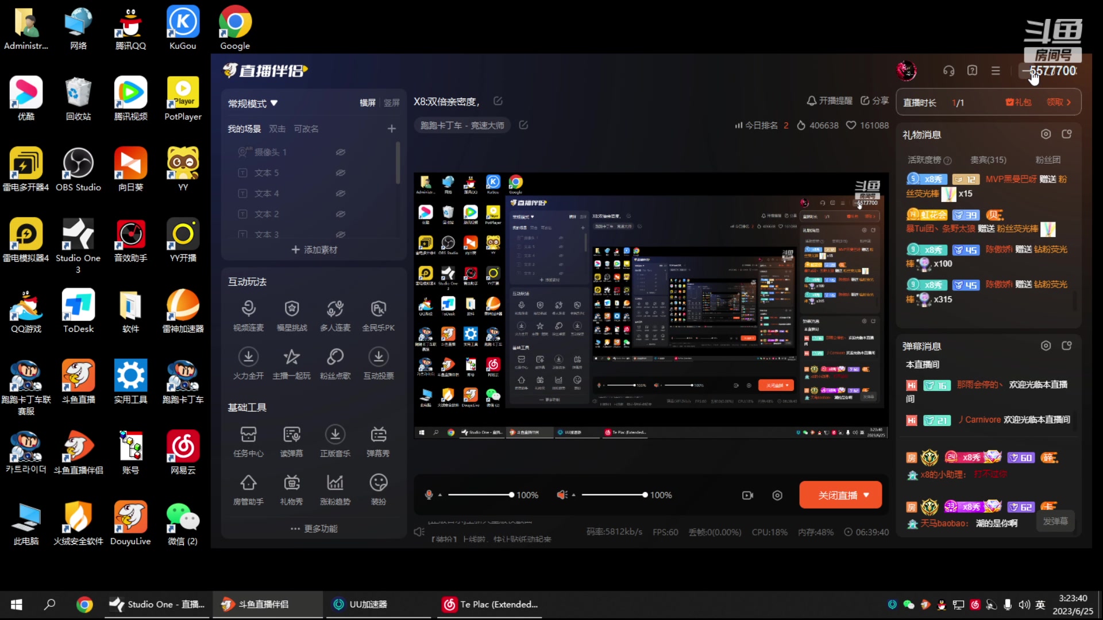Switch to 贵宾(315) tab

pyautogui.click(x=988, y=160)
